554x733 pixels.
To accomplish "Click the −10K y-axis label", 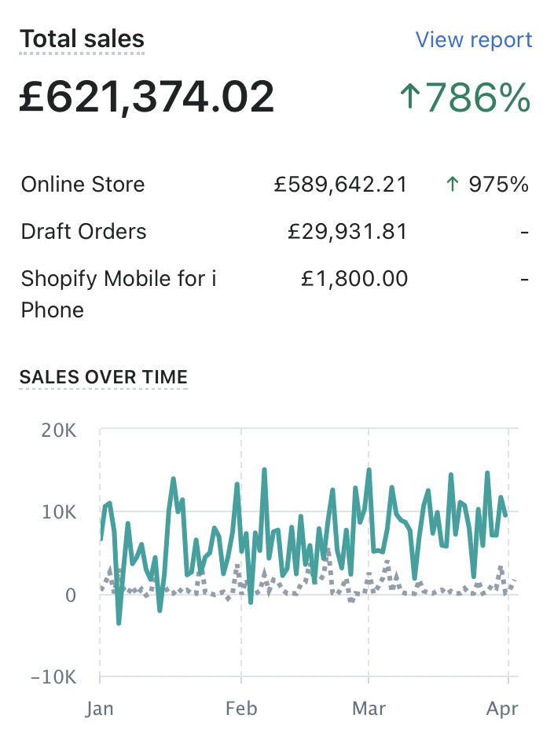I will pos(52,677).
